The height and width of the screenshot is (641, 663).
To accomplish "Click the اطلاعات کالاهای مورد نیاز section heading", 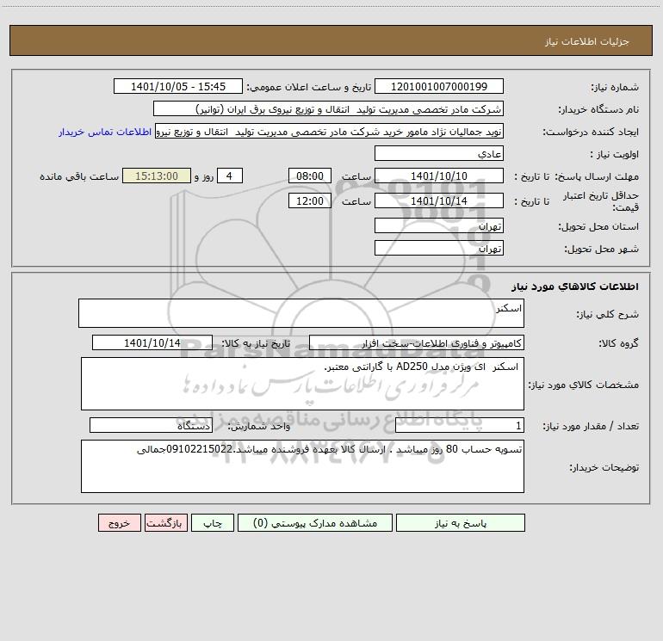I will click(x=575, y=286).
